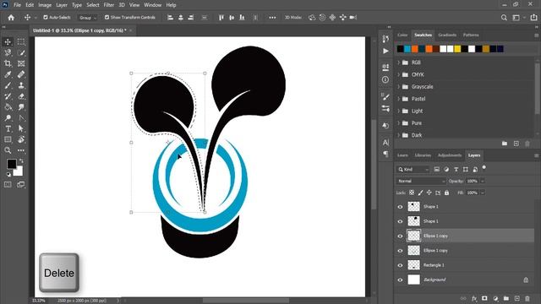Image resolution: width=541 pixels, height=304 pixels.
Task: Open the File menu
Action: 17,5
